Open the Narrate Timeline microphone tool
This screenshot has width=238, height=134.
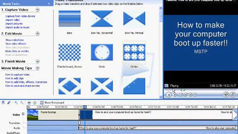click(x=9, y=103)
